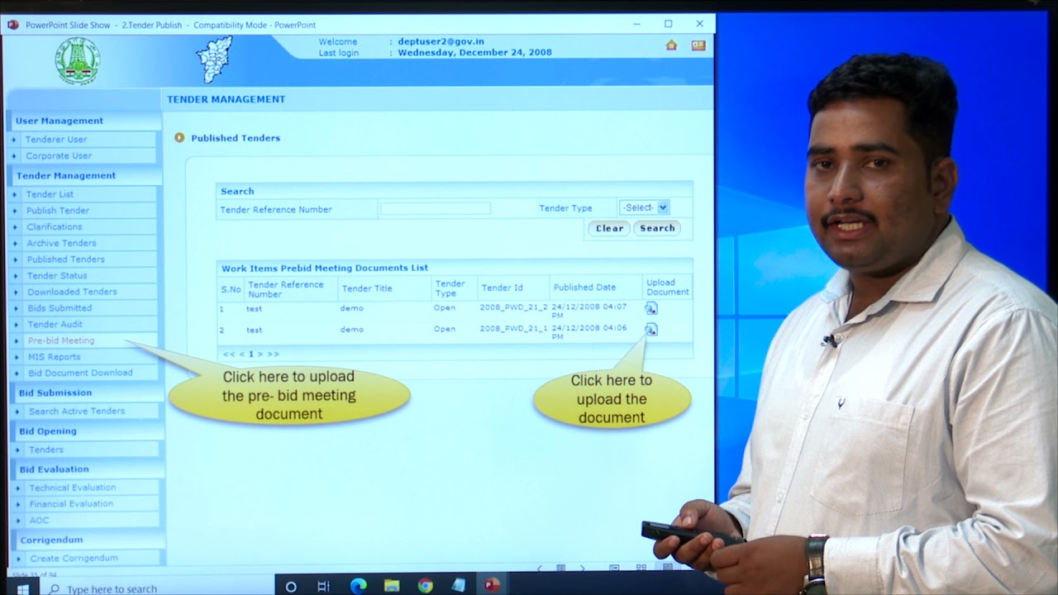Click the Published Tenders orange bullet icon
1058x595 pixels.
[179, 138]
